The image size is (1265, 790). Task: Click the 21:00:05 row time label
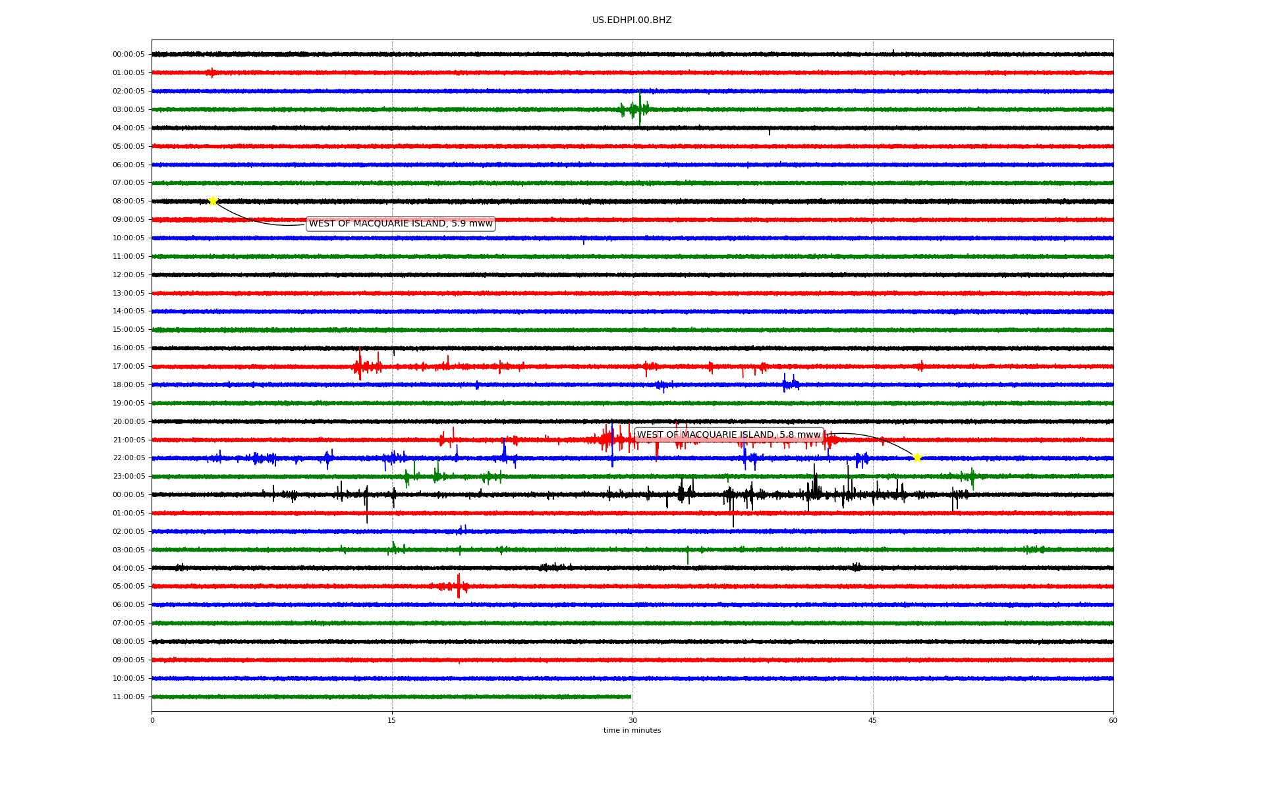pyautogui.click(x=128, y=440)
